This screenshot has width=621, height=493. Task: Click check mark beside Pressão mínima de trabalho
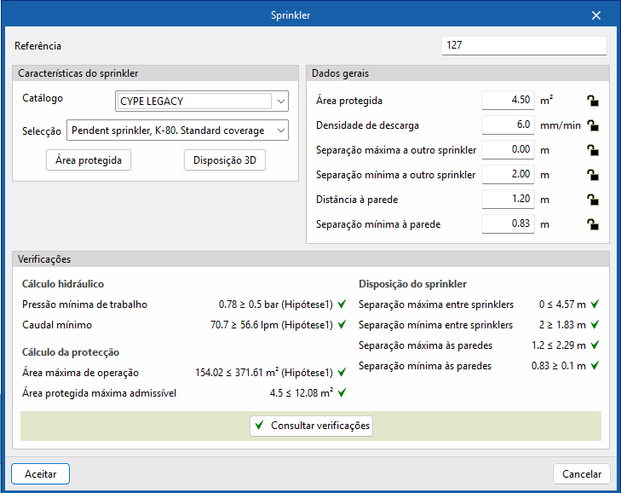click(x=342, y=304)
